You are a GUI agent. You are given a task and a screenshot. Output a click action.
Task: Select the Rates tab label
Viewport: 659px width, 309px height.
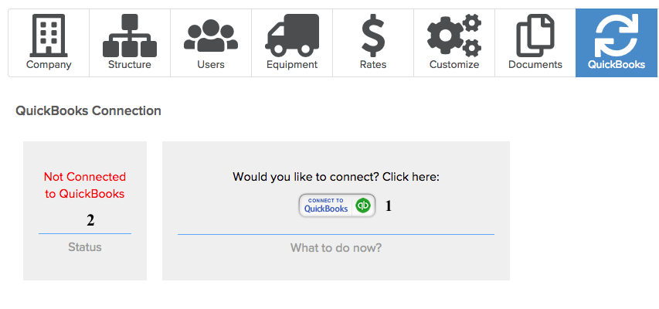point(373,65)
